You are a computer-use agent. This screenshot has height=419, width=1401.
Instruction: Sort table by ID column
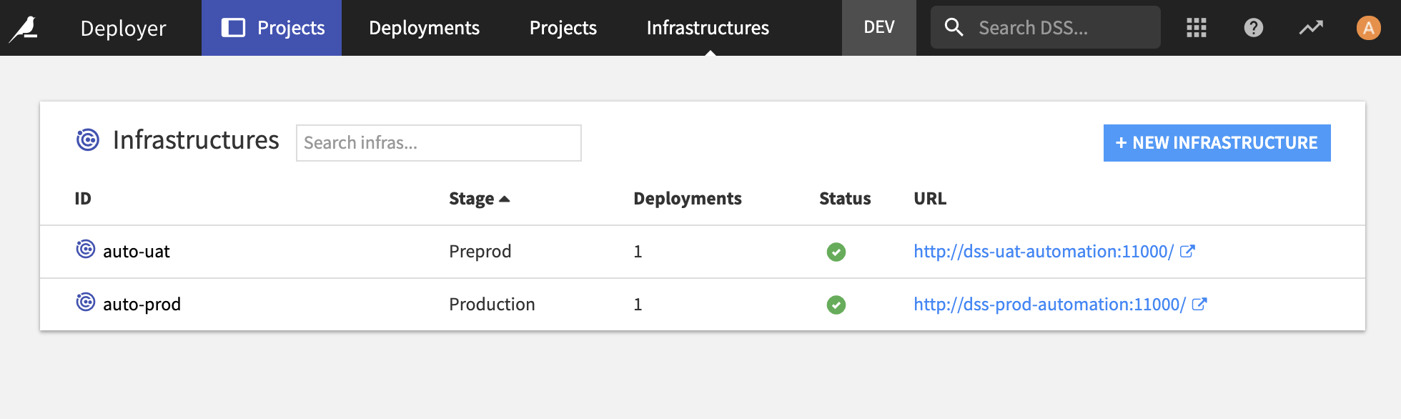(x=83, y=199)
